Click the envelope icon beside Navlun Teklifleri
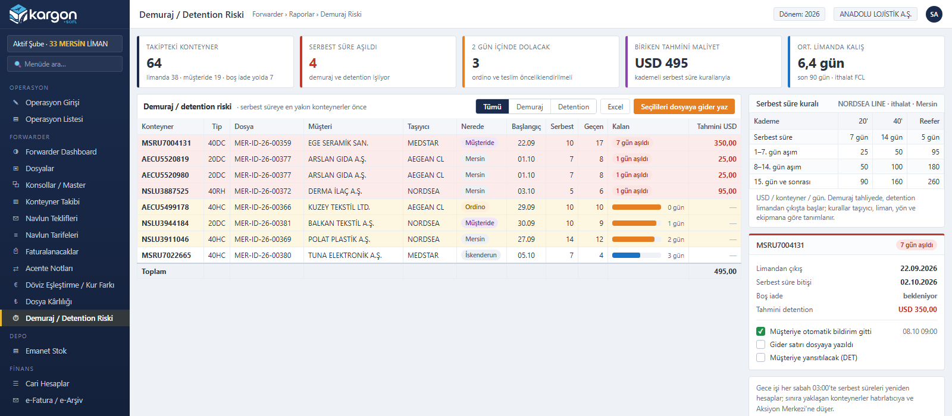Viewport: 952px width, 416px height. click(16, 219)
